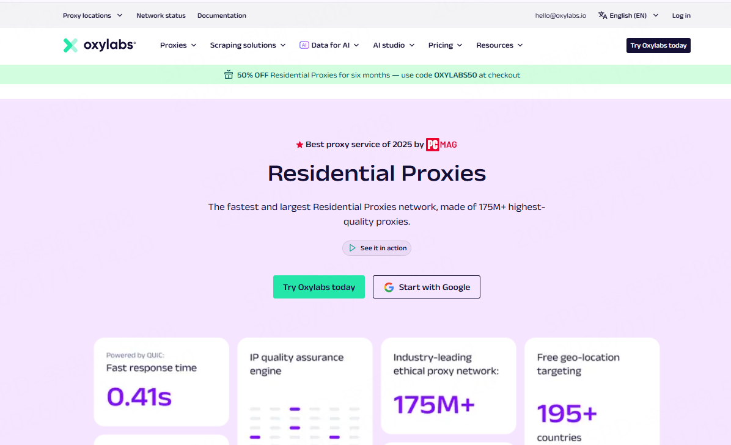Click the green Try Oxylabs today button
The image size is (731, 445).
pos(318,287)
